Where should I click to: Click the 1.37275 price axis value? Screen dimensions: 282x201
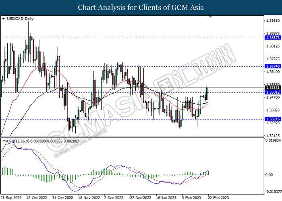point(273,59)
